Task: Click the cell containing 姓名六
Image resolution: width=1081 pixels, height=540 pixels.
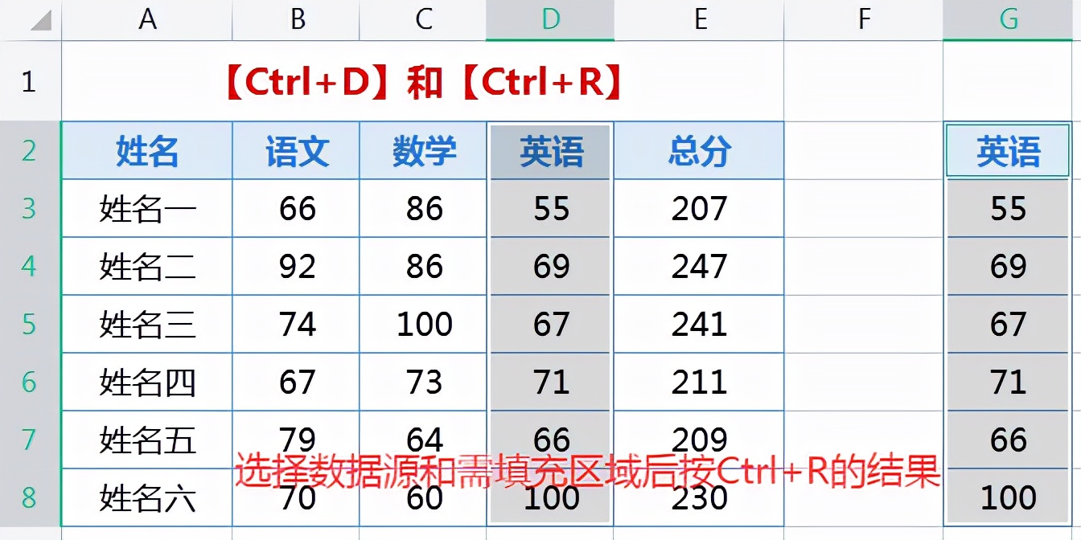Action: pos(148,496)
